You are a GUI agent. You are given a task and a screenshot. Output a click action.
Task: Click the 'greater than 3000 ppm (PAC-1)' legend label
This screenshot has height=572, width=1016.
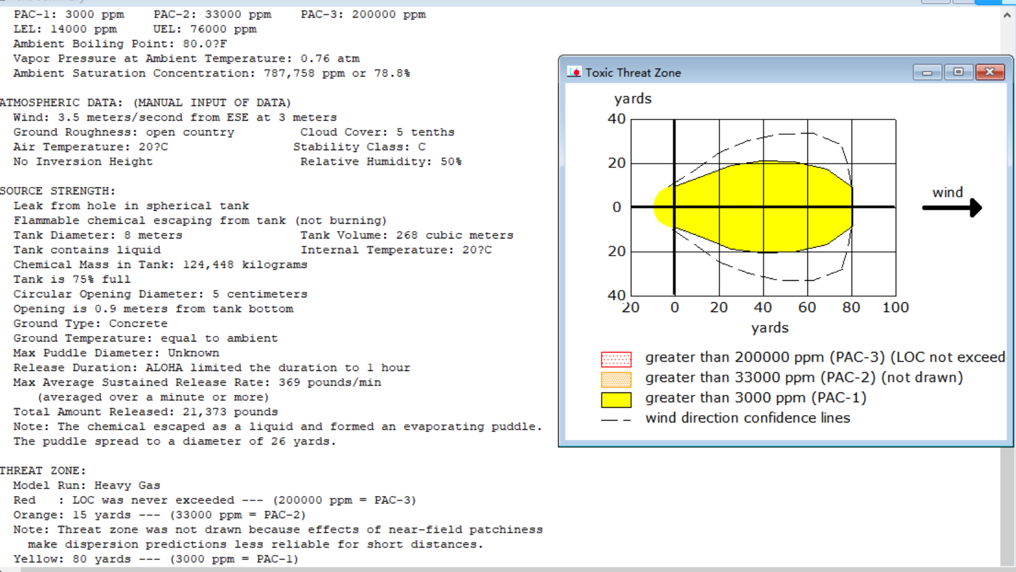[755, 397]
